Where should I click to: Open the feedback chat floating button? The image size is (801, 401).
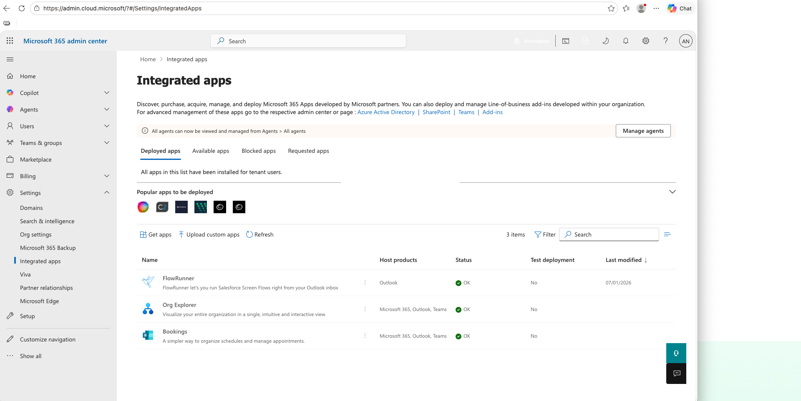click(676, 374)
